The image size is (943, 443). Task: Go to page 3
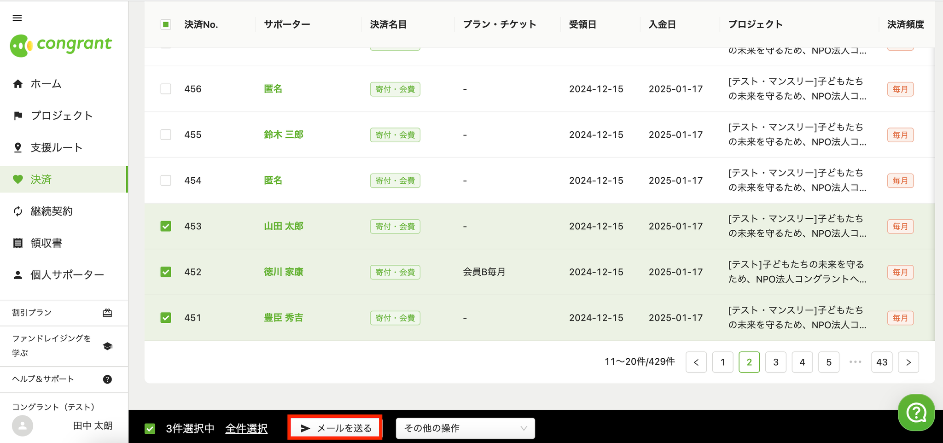(x=776, y=362)
